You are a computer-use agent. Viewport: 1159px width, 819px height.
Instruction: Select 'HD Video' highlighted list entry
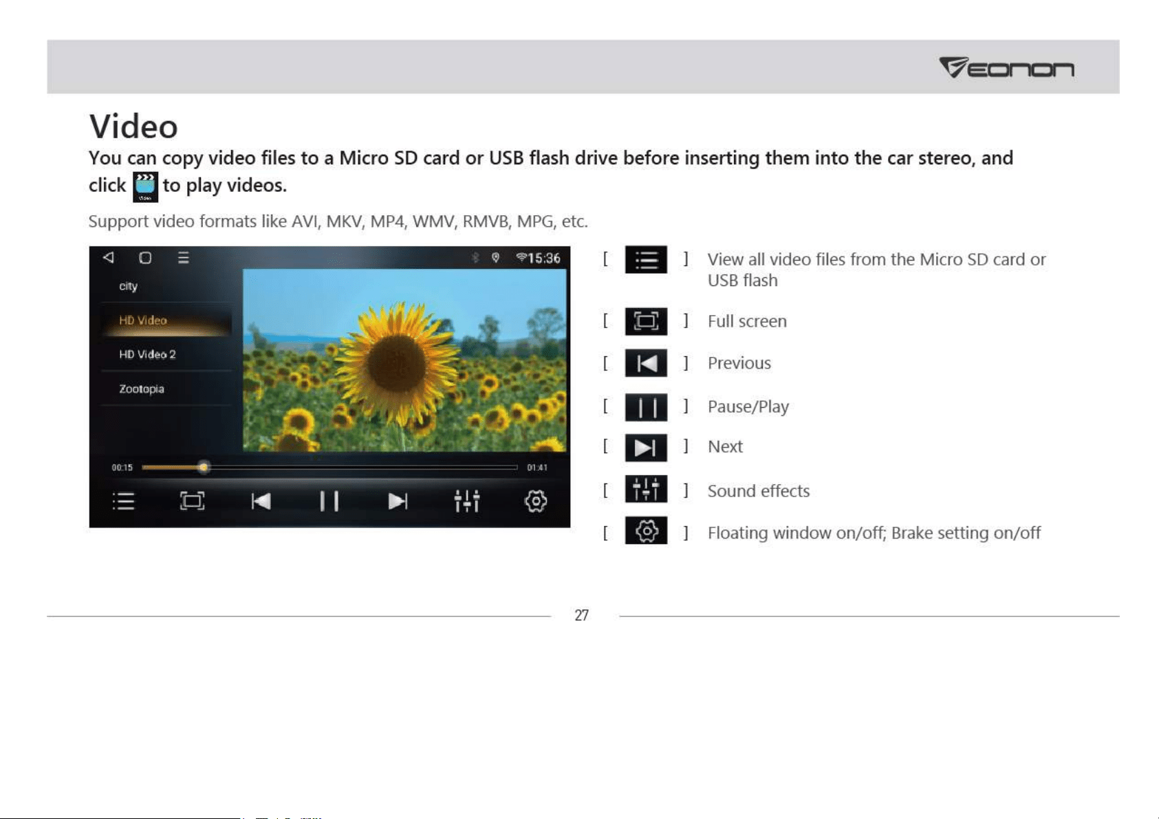166,320
